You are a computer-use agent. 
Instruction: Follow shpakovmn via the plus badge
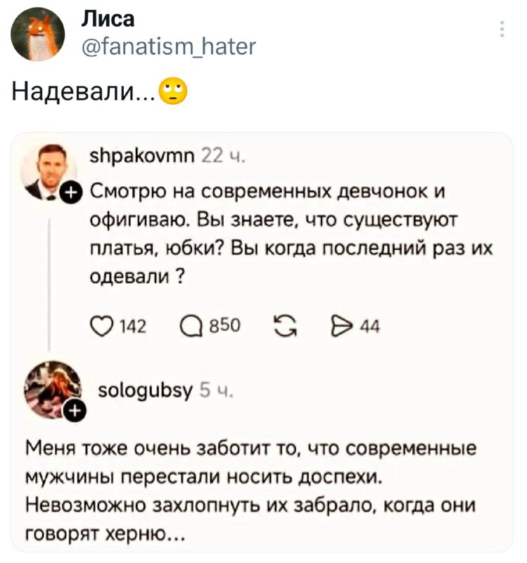(x=72, y=191)
